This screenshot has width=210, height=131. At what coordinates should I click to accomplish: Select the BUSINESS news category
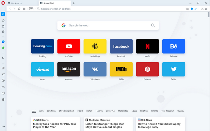[x=51, y=111]
